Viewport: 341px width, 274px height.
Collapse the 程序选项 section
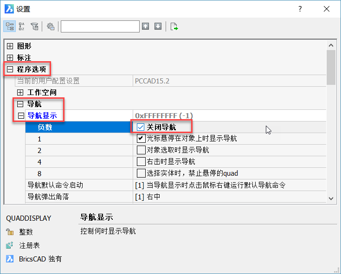pyautogui.click(x=10, y=70)
